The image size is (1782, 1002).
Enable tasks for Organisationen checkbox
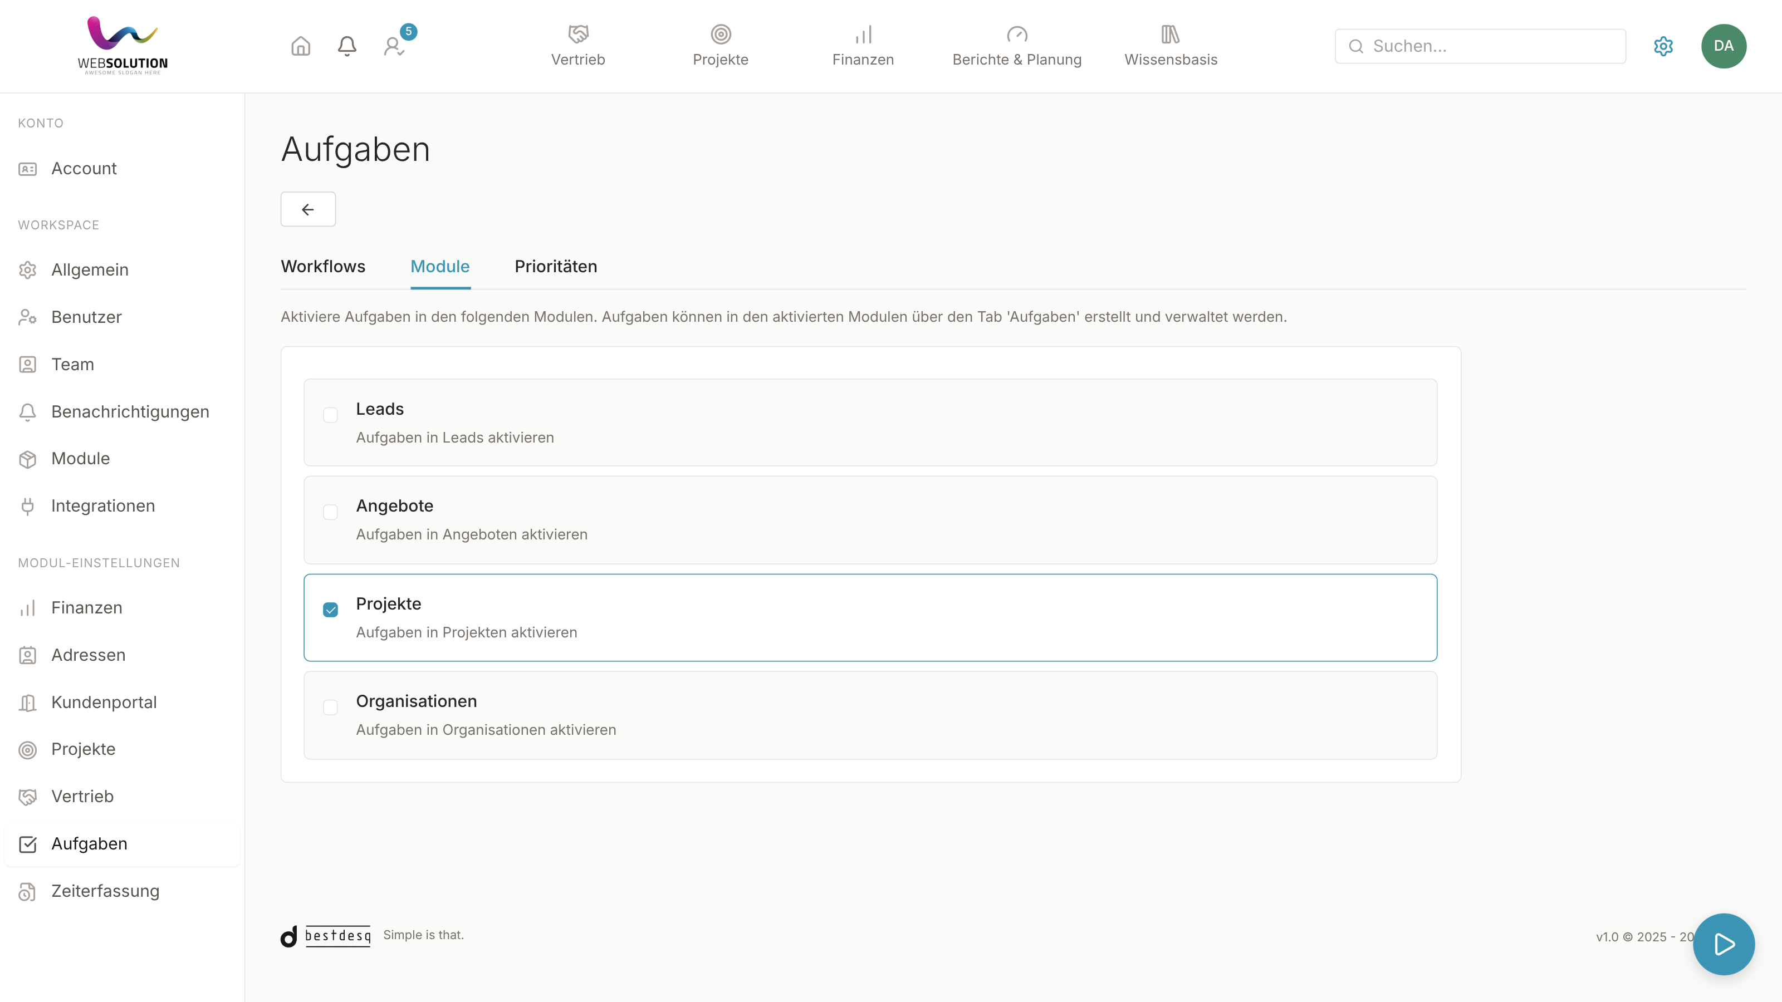331,708
